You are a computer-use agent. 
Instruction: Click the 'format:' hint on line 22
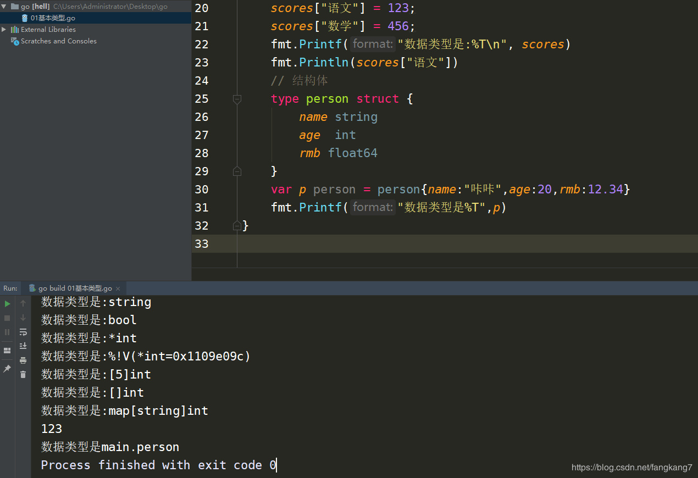[x=373, y=45]
